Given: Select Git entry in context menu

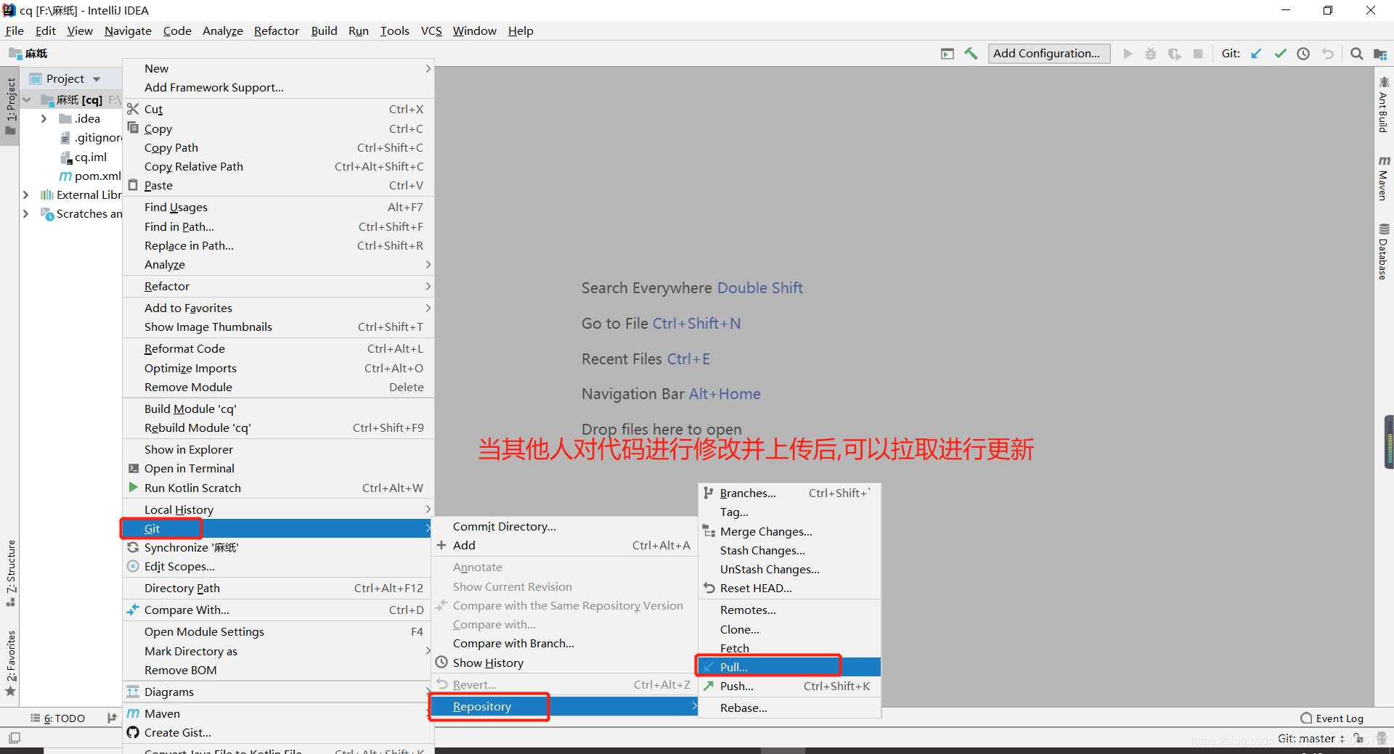Looking at the screenshot, I should click(x=278, y=529).
